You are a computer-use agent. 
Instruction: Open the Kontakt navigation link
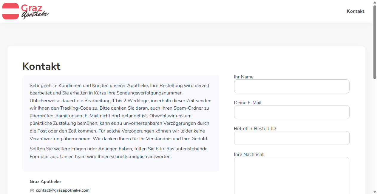pos(356,11)
